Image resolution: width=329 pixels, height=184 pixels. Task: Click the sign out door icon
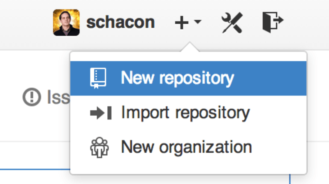coord(272,21)
